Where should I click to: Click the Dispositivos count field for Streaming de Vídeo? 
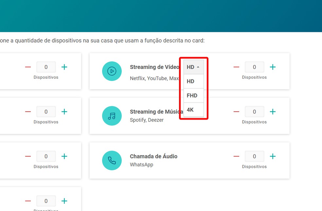click(x=254, y=67)
